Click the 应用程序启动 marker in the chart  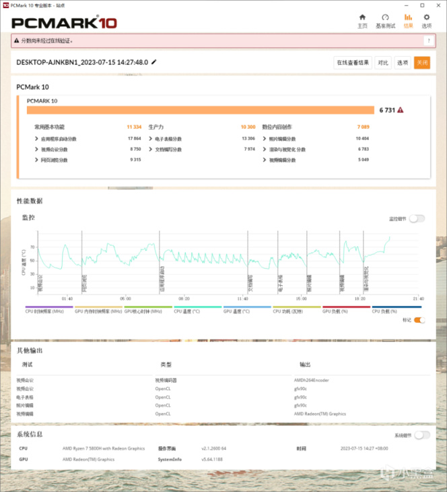pyautogui.click(x=162, y=279)
